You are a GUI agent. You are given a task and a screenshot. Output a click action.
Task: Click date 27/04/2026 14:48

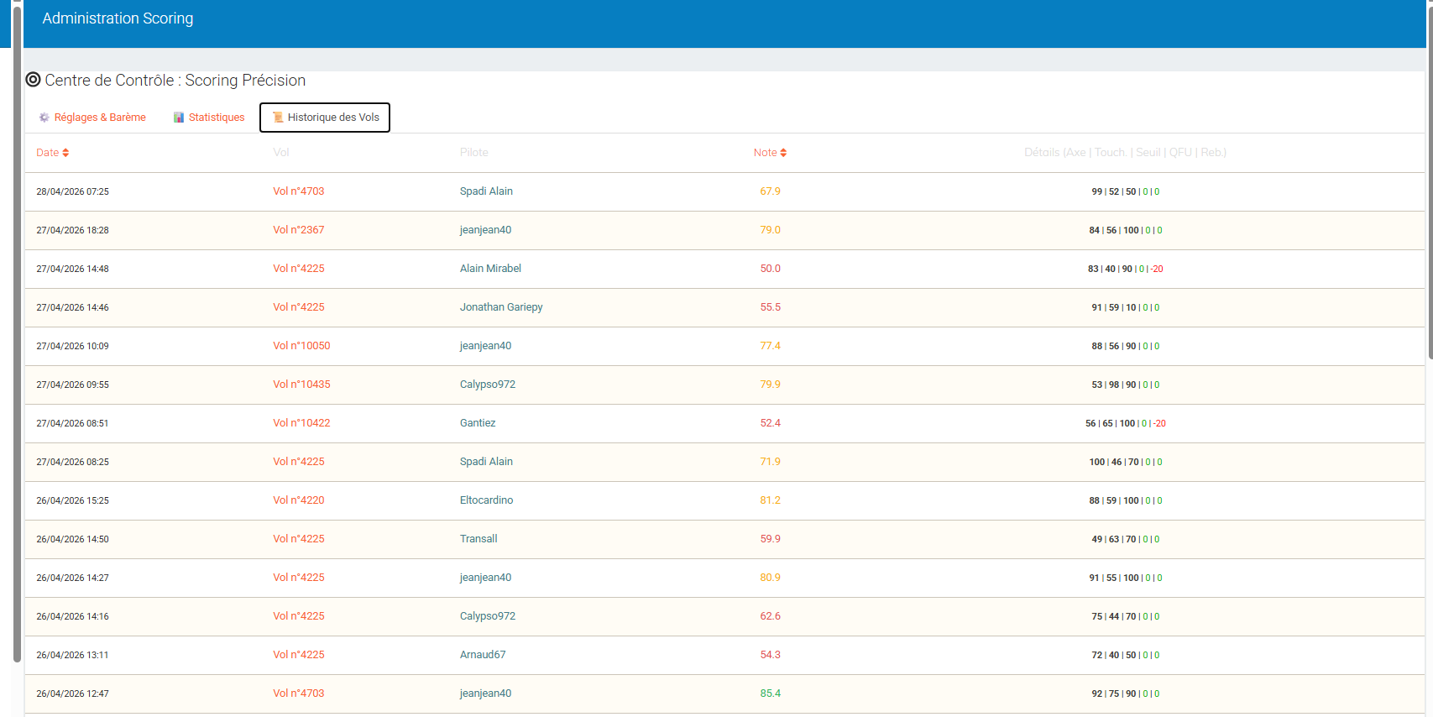72,269
